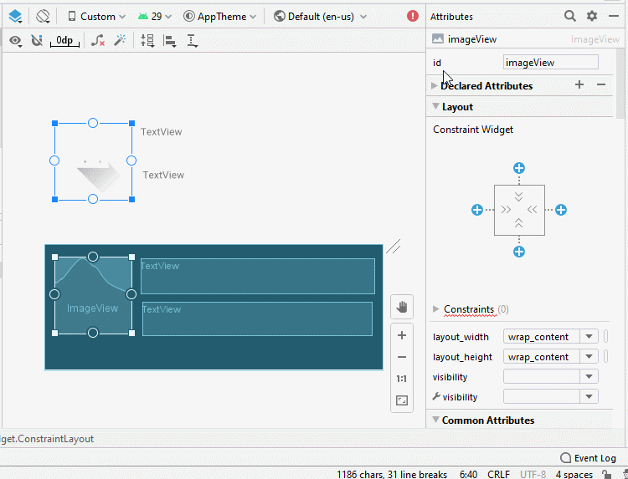Screen dimensions: 628x479
Task: Toggle the preview orientation icon
Action: pyautogui.click(x=43, y=17)
